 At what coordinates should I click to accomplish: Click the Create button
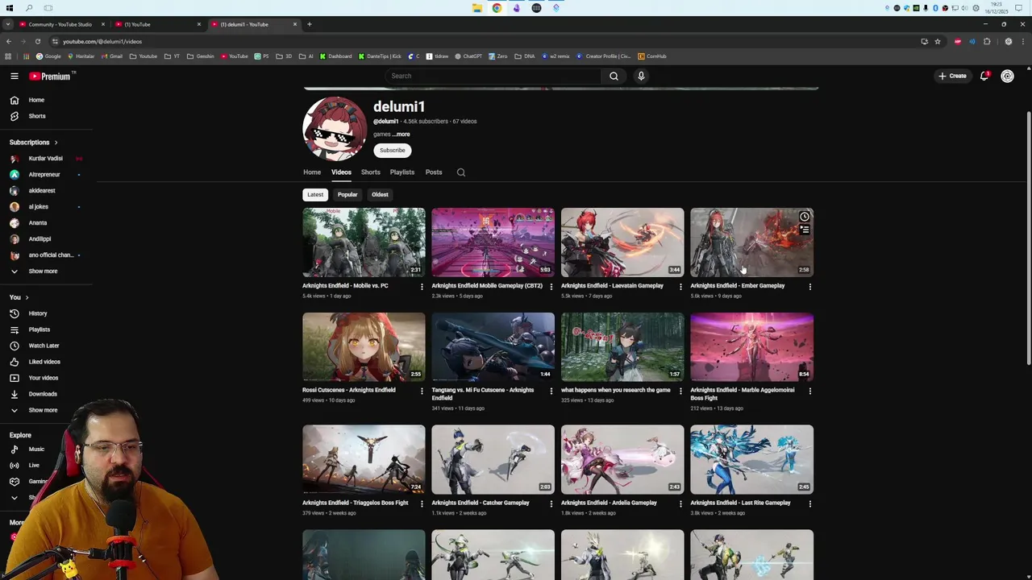tap(952, 76)
